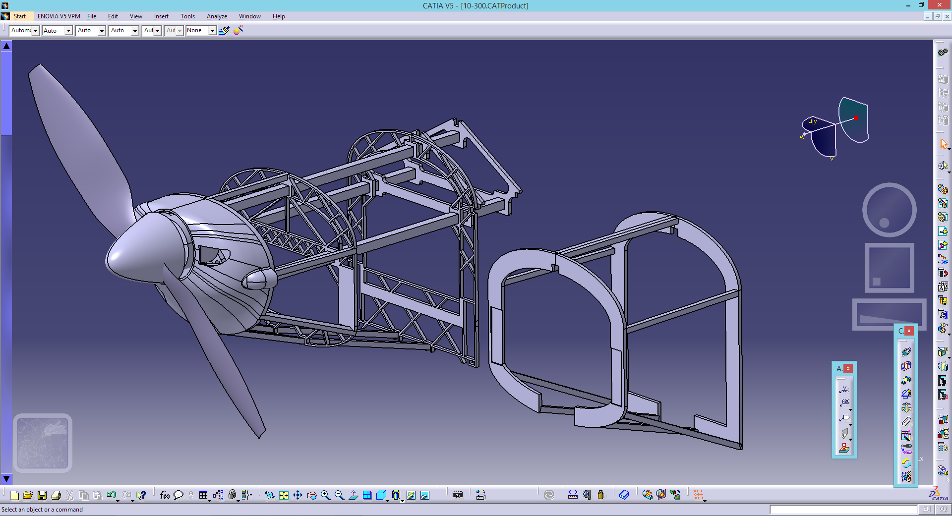Click the Select arrow in right toolbar
The height and width of the screenshot is (516, 952).
pos(943,144)
